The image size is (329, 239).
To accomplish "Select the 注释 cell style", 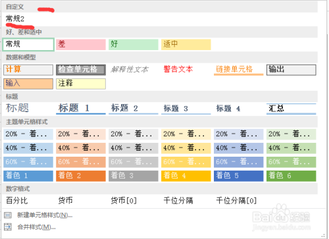I will 81,84.
